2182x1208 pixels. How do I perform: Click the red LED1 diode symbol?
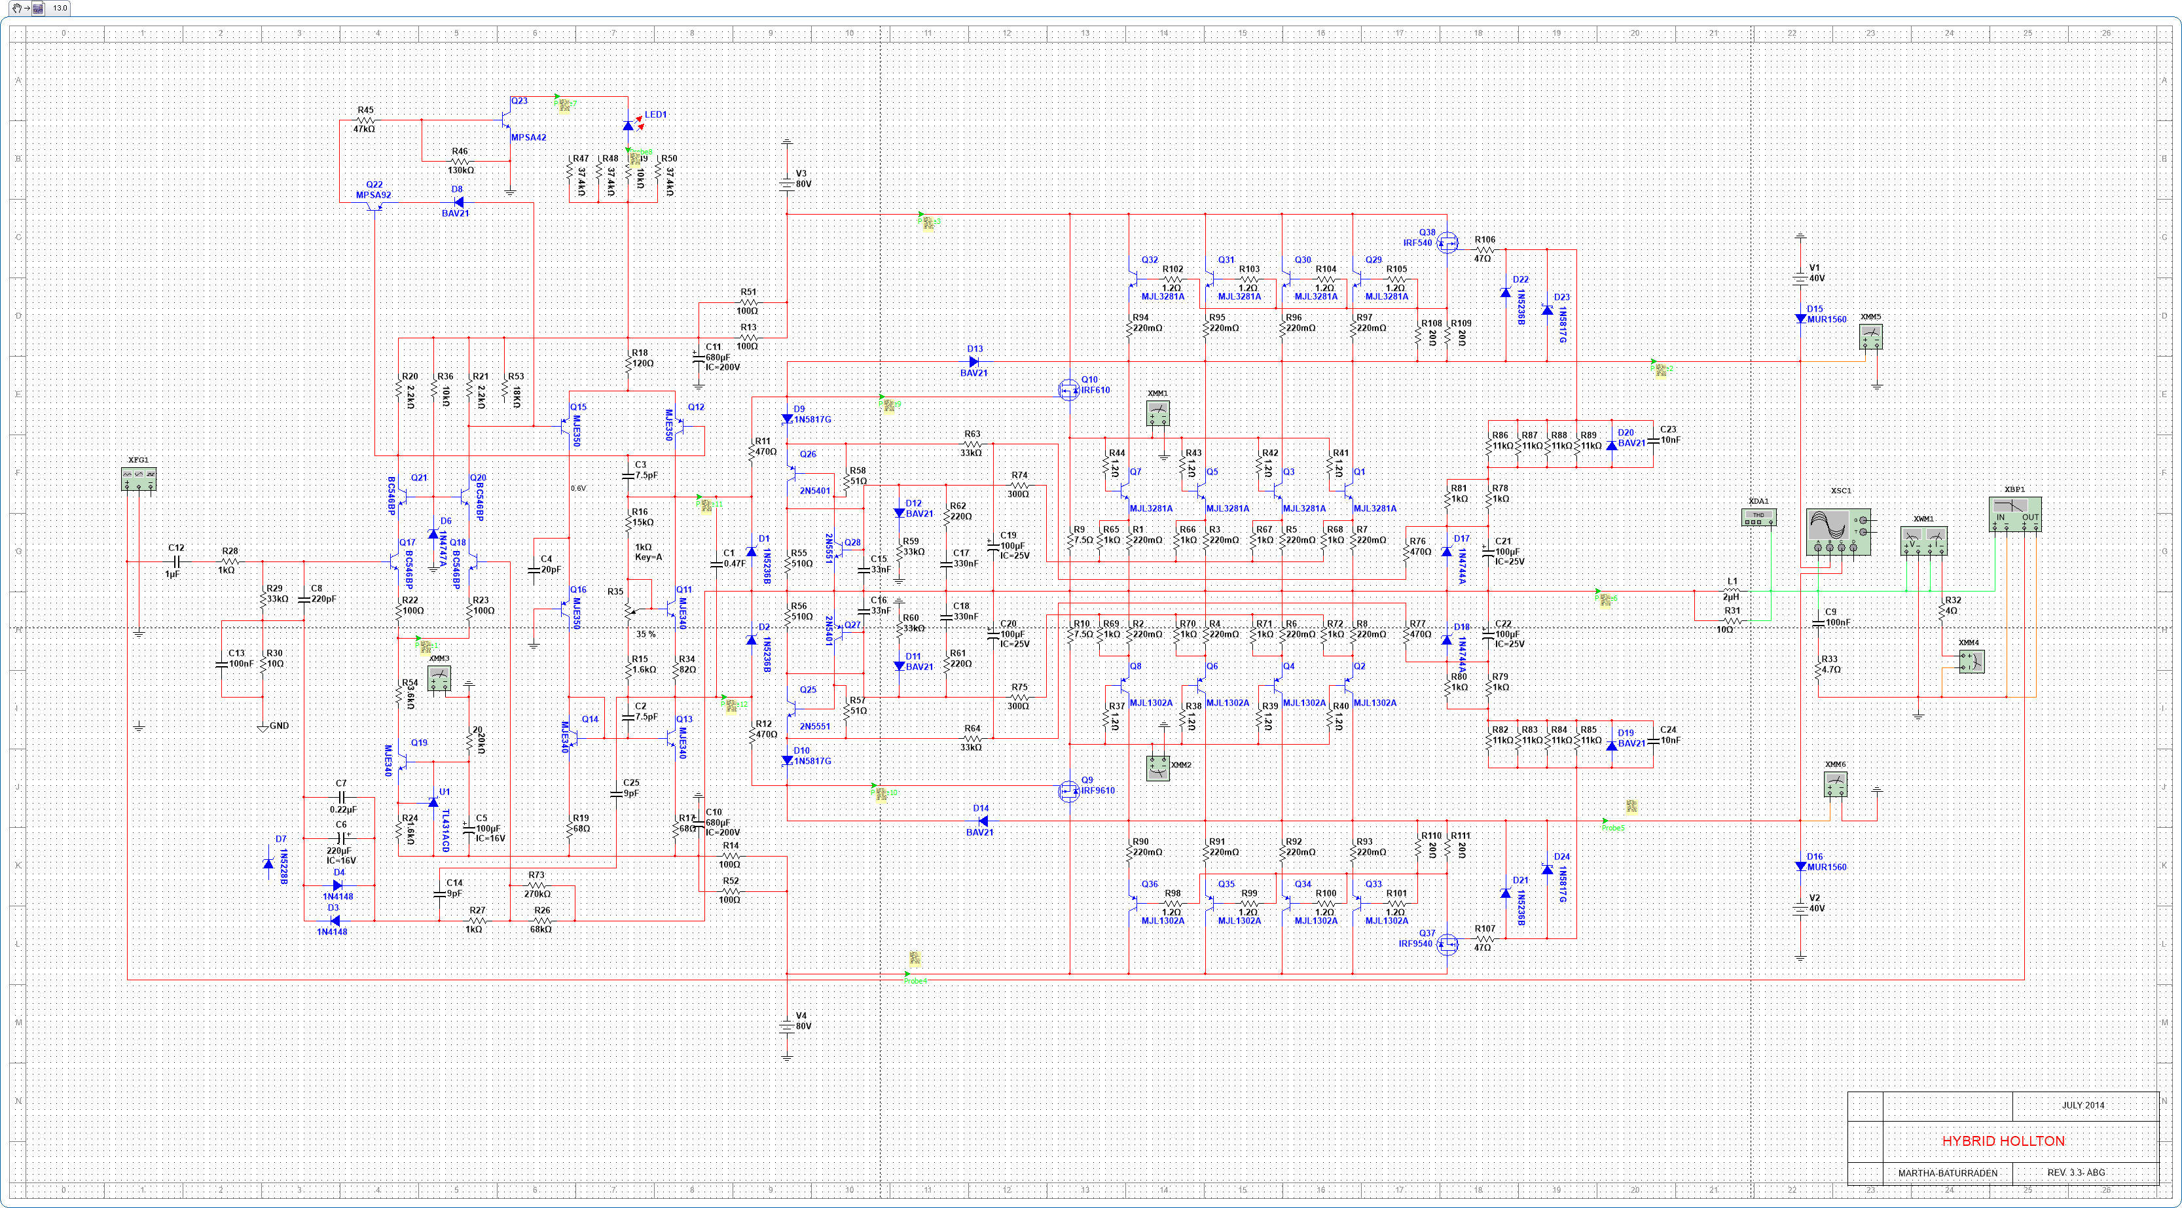[628, 125]
